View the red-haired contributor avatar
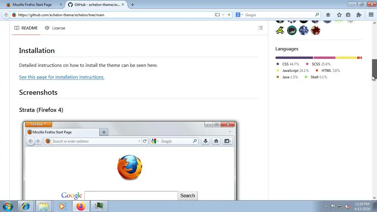This screenshot has height=212, width=377. pyautogui.click(x=315, y=30)
